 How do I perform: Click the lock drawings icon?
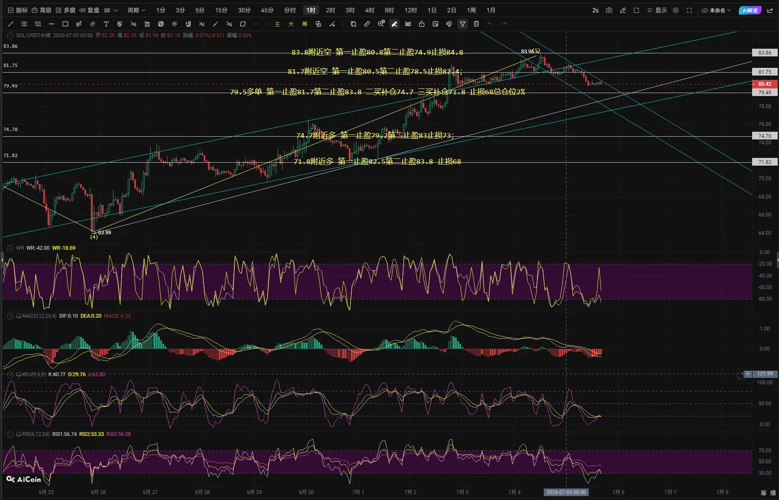pos(422,24)
